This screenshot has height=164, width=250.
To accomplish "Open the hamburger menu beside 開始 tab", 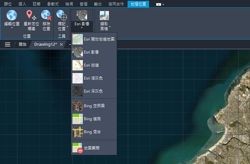I will point(7,45).
